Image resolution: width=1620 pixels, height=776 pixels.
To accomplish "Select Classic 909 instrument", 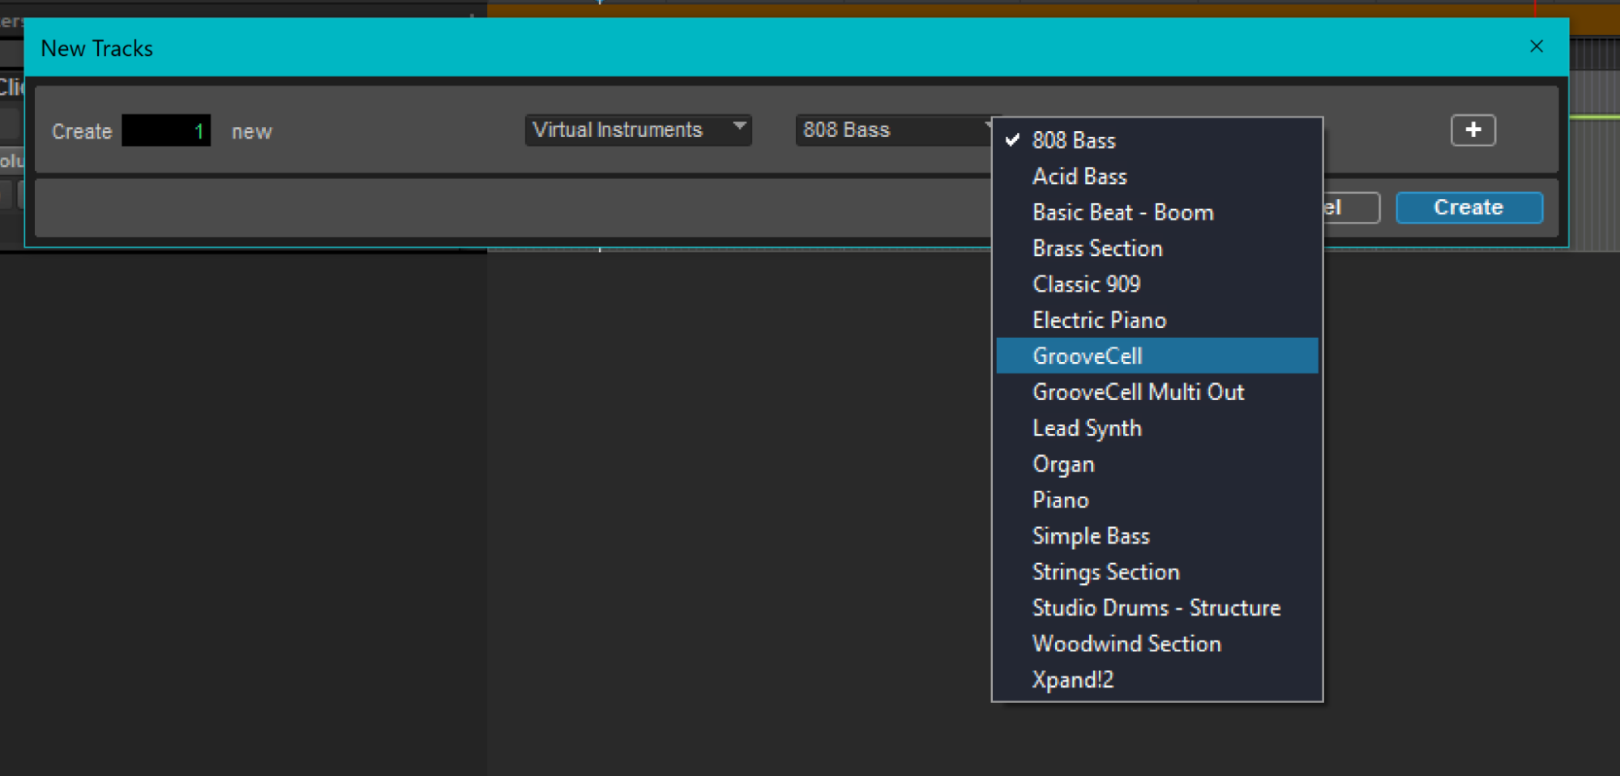I will click(1086, 284).
